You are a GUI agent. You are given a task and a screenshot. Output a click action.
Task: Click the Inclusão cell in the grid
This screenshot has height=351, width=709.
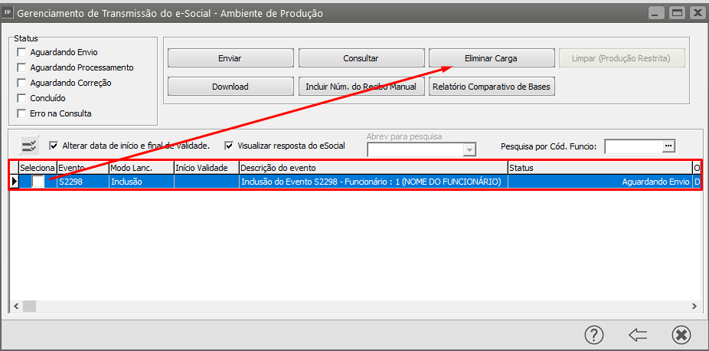pos(142,182)
